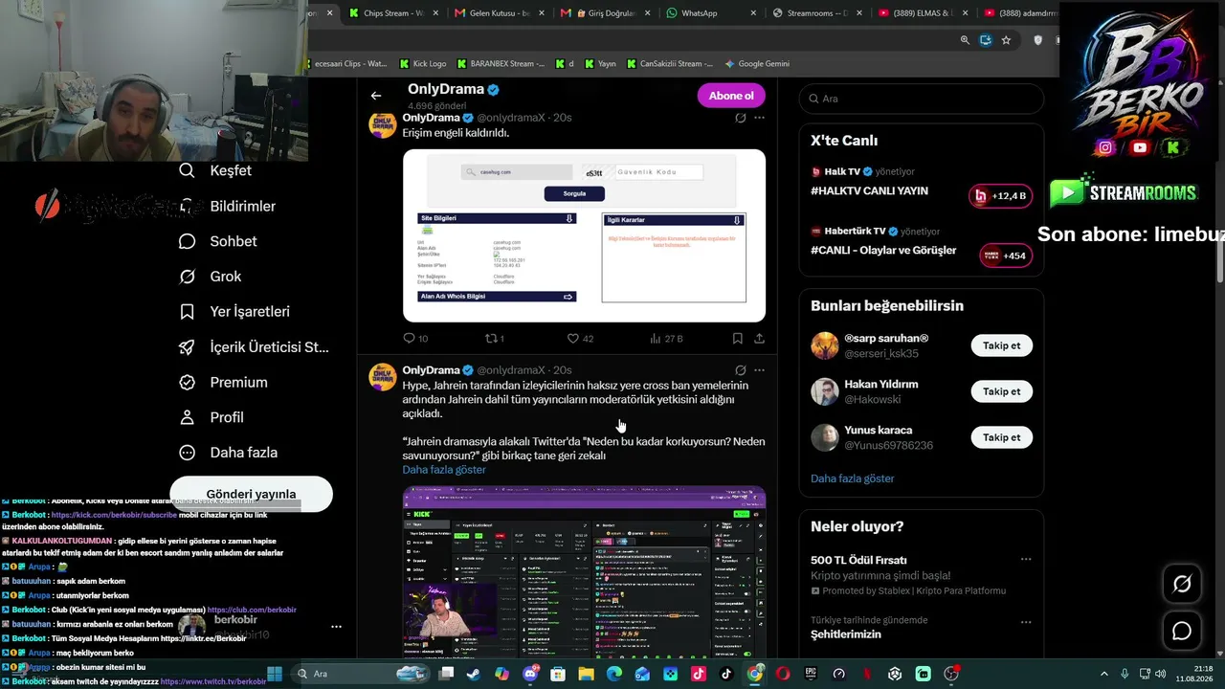Reply to the 'Erişim engeli kaldırıldı' post
This screenshot has width=1225, height=689.
[x=415, y=339]
